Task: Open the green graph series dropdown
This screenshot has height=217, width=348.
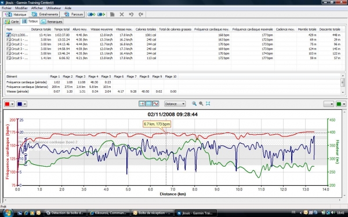Action: click(x=341, y=104)
